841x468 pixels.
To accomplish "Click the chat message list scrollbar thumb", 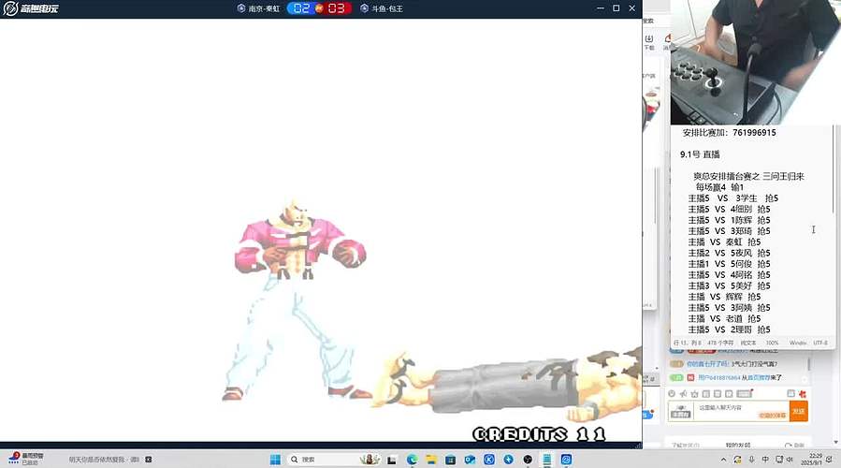I will click(x=809, y=363).
